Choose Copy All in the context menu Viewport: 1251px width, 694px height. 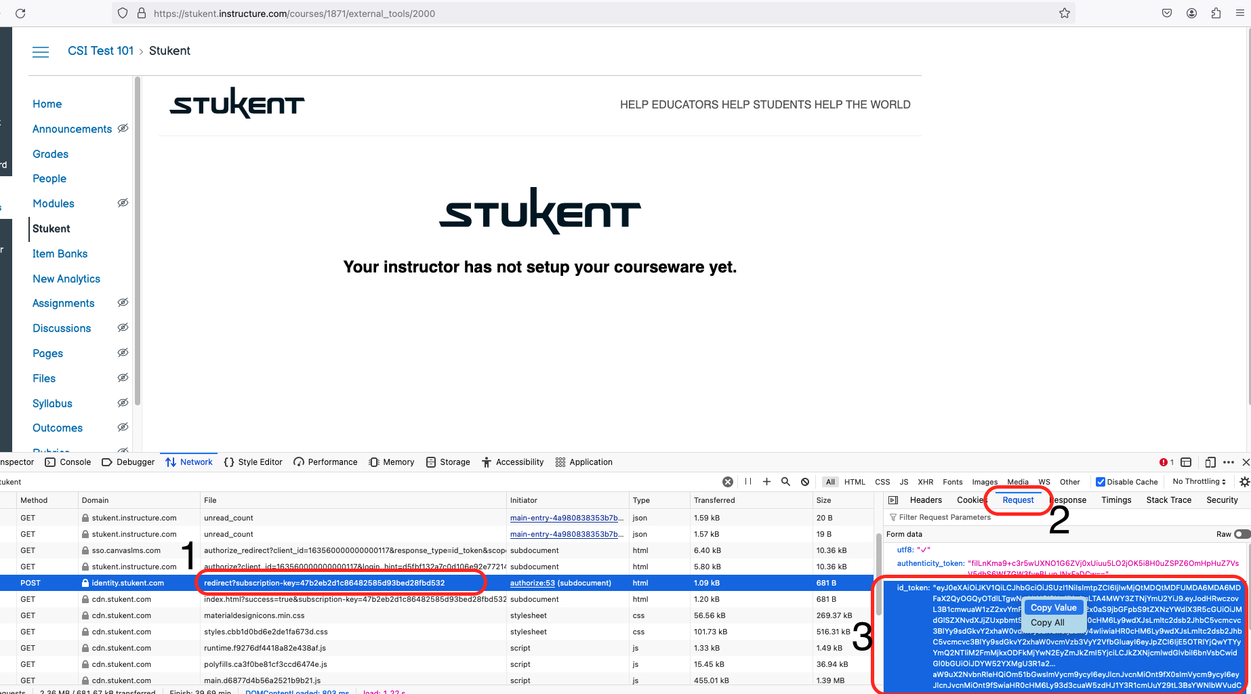click(1048, 622)
